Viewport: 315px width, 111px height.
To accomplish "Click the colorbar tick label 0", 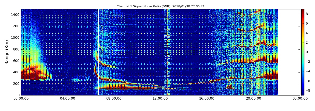I will [x=307, y=52].
